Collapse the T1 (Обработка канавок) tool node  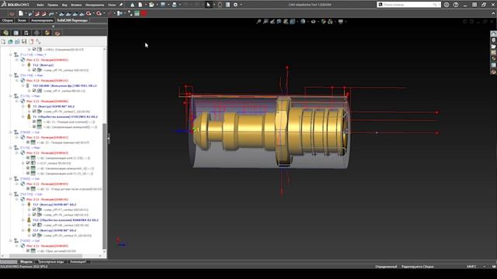click(x=23, y=116)
